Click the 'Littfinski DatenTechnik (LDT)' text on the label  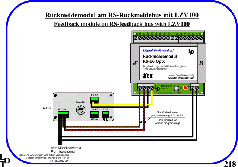[181, 76]
